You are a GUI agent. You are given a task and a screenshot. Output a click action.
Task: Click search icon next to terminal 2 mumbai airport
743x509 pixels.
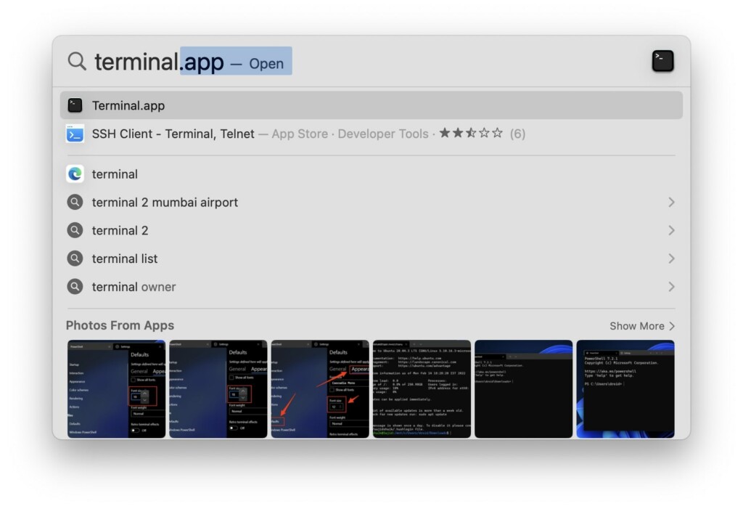(75, 203)
